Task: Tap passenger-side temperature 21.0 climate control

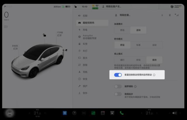Action: pos(149,113)
